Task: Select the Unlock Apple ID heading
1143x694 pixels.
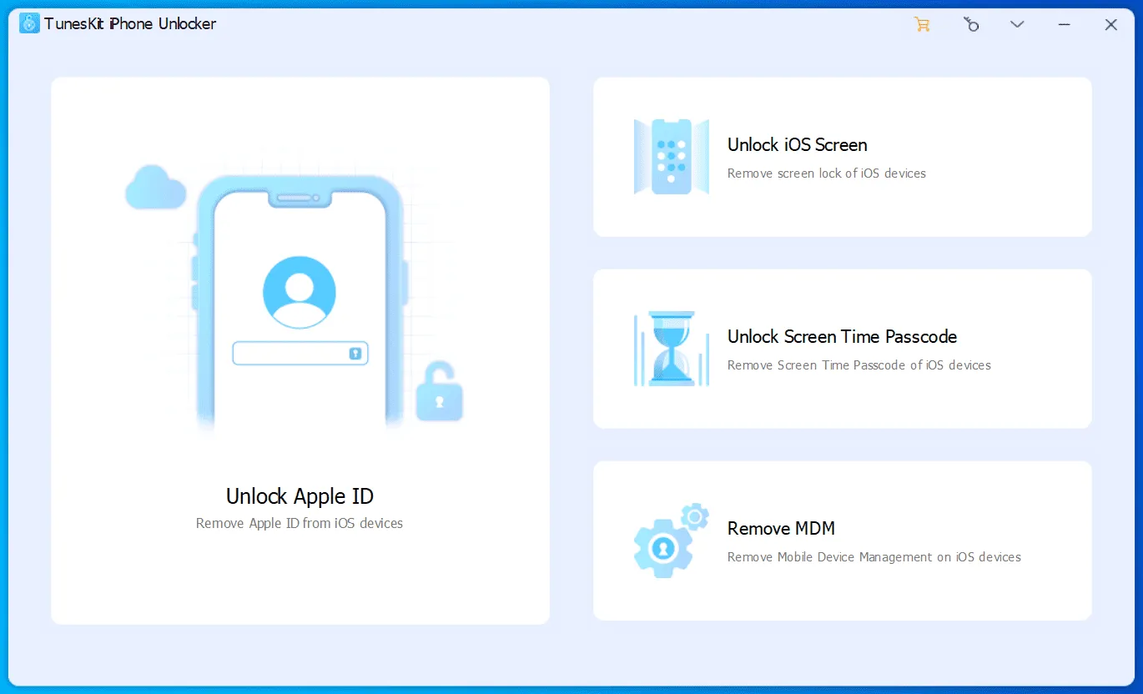Action: pos(300,496)
